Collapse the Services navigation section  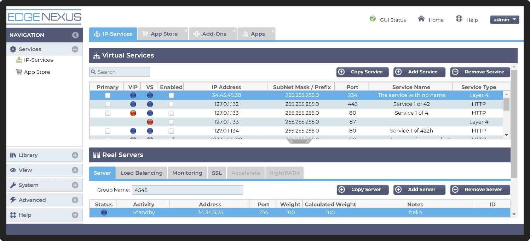point(75,49)
